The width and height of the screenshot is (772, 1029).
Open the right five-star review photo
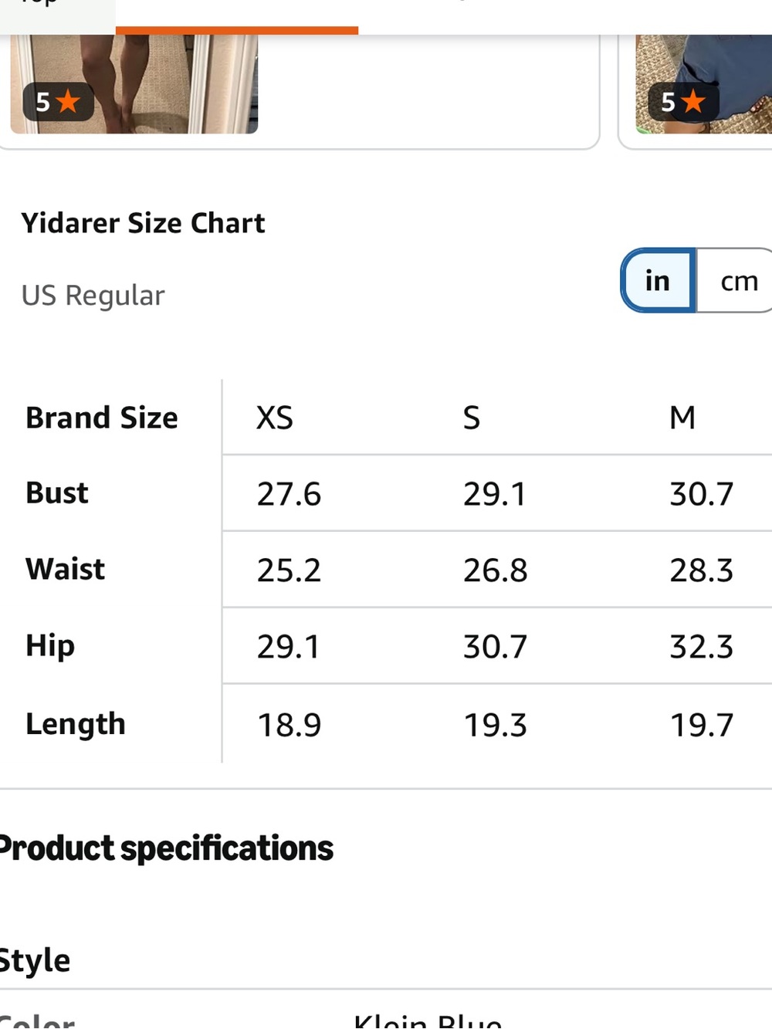tap(703, 83)
